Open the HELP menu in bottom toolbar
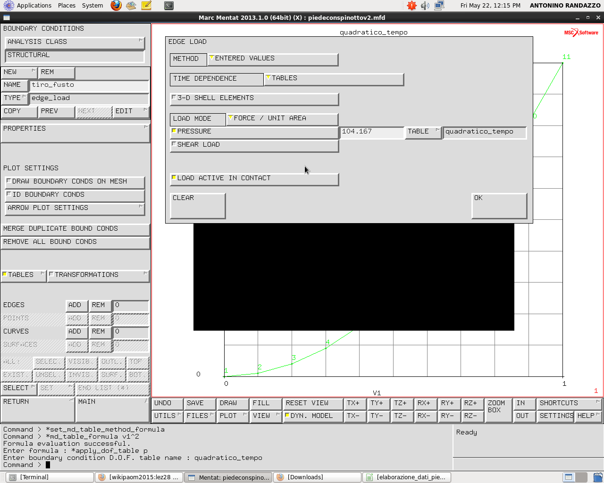 pyautogui.click(x=588, y=416)
